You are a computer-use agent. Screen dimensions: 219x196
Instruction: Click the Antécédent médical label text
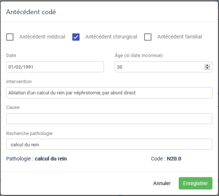pos(42,37)
